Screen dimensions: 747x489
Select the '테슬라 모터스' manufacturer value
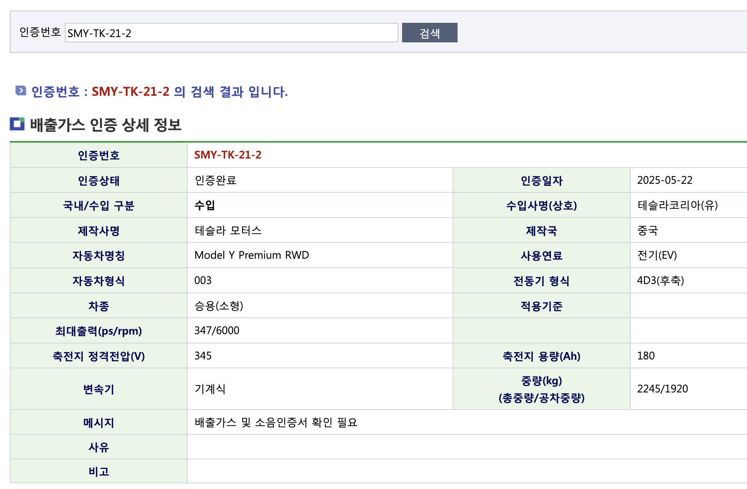pyautogui.click(x=228, y=230)
